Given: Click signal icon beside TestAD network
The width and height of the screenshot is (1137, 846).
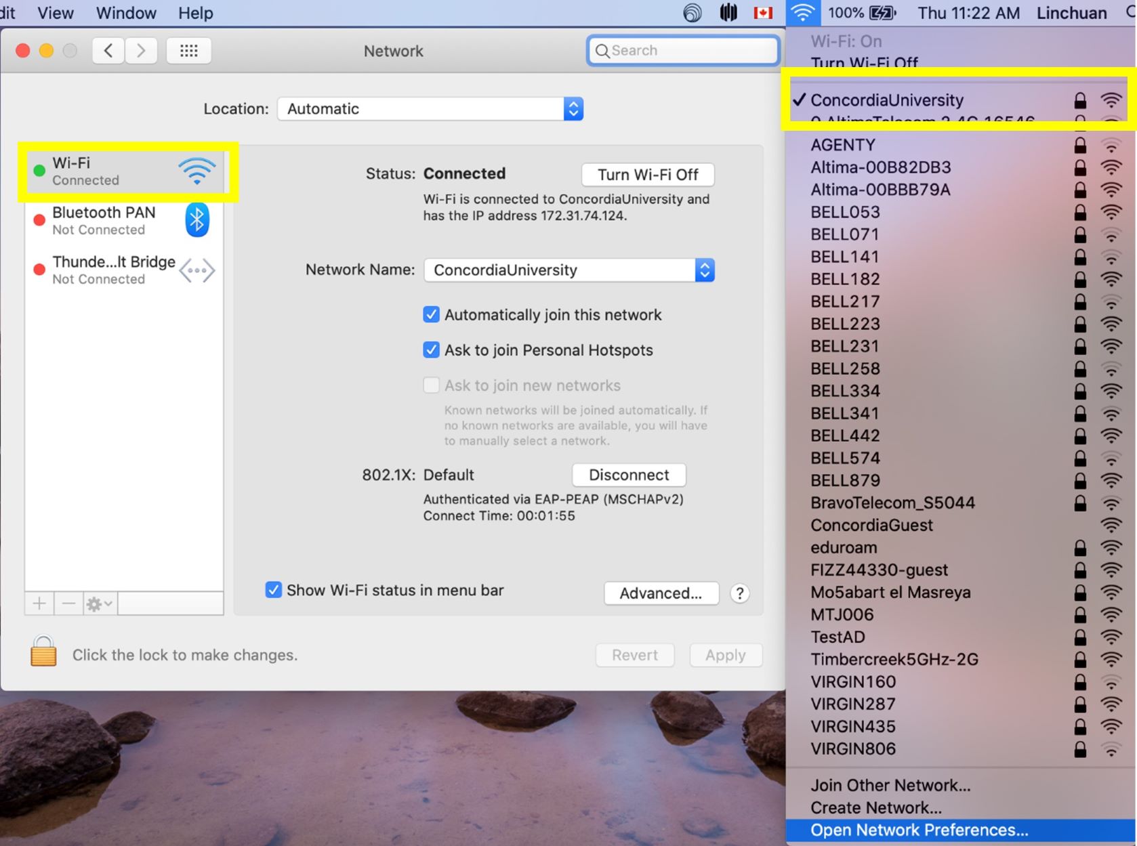Looking at the screenshot, I should click(x=1111, y=637).
